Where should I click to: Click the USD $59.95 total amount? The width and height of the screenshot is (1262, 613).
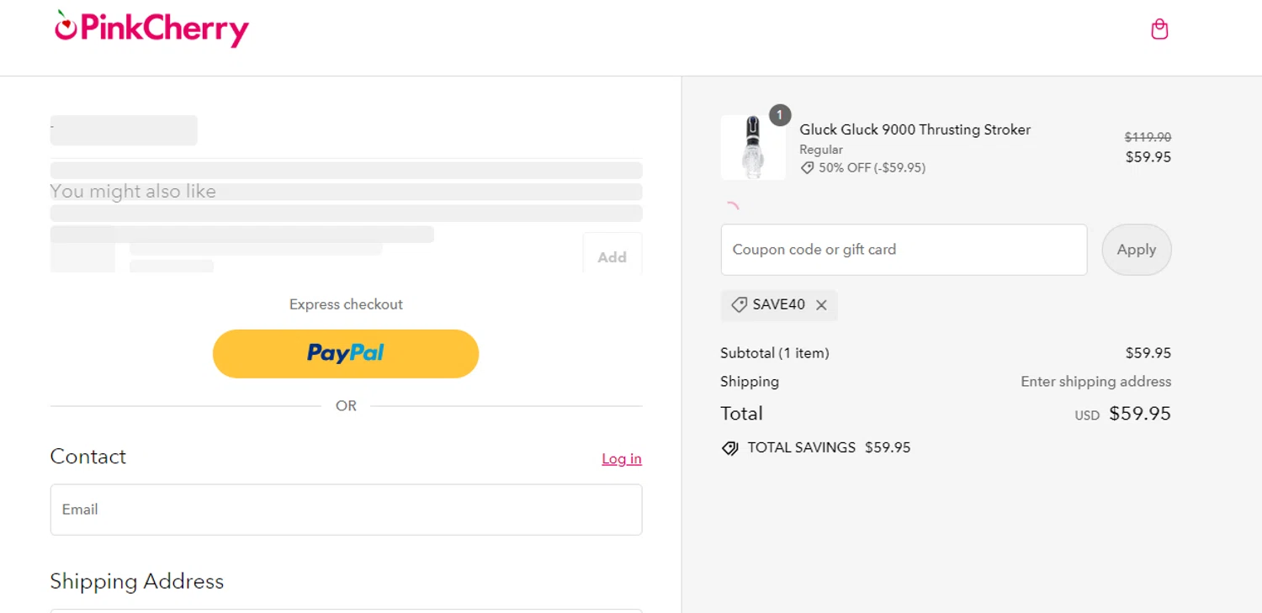[1139, 414]
